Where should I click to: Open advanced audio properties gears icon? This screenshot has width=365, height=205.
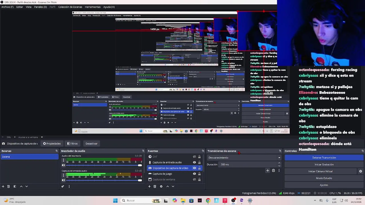(x=63, y=186)
